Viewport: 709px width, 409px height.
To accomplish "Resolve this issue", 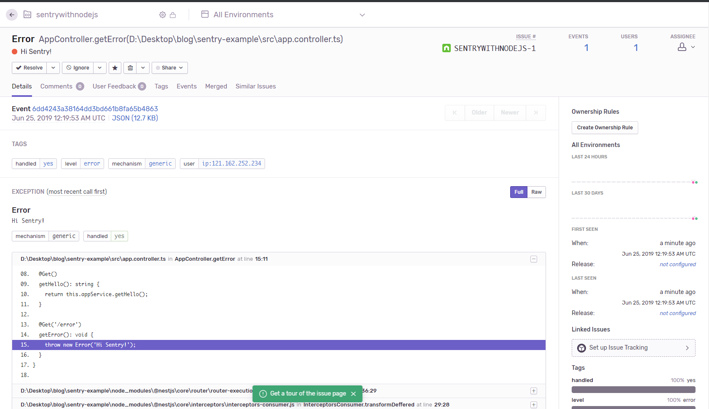I will [x=29, y=68].
